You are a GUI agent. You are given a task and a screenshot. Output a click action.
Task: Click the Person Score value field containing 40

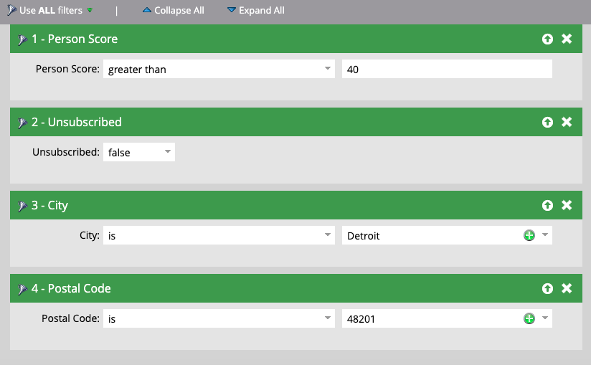coord(447,69)
